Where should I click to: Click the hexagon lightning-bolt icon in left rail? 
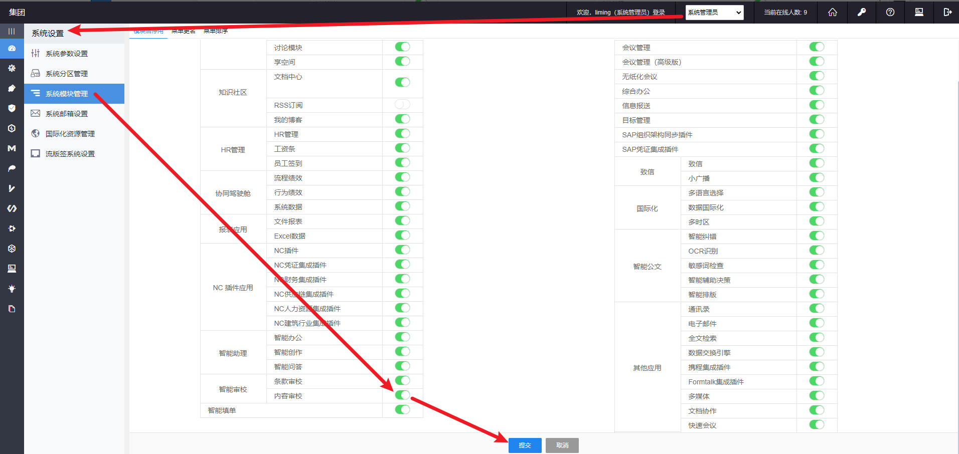pos(12,128)
